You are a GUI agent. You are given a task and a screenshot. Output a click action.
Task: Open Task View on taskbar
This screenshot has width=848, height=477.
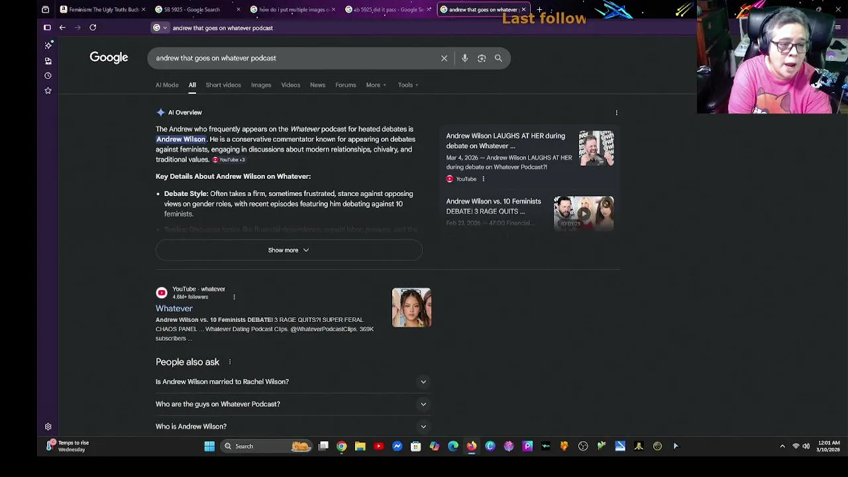point(323,446)
